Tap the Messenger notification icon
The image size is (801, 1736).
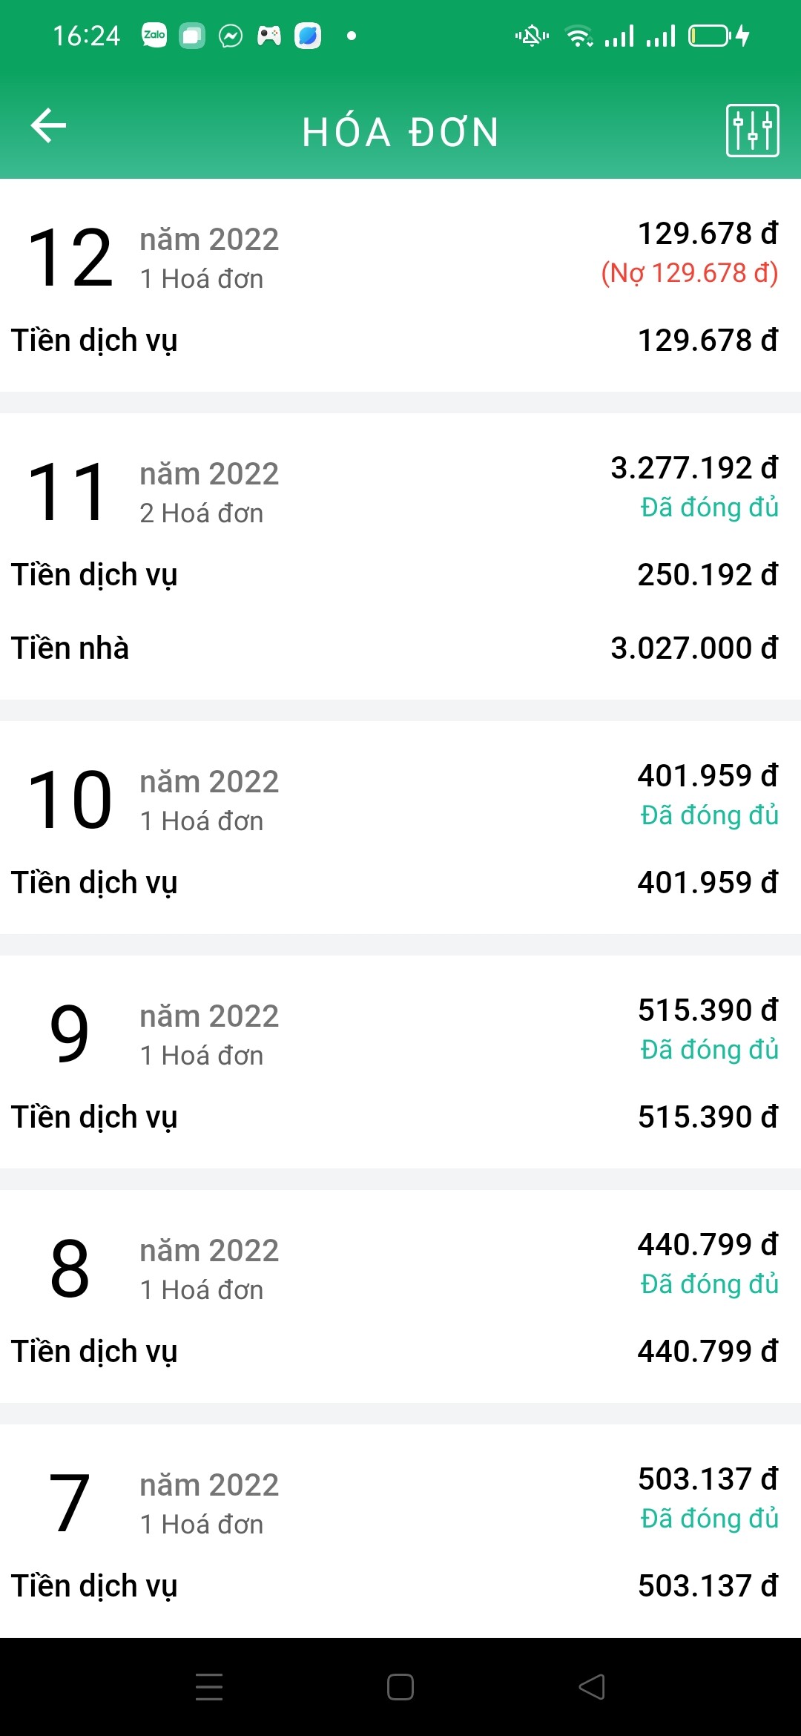(231, 36)
